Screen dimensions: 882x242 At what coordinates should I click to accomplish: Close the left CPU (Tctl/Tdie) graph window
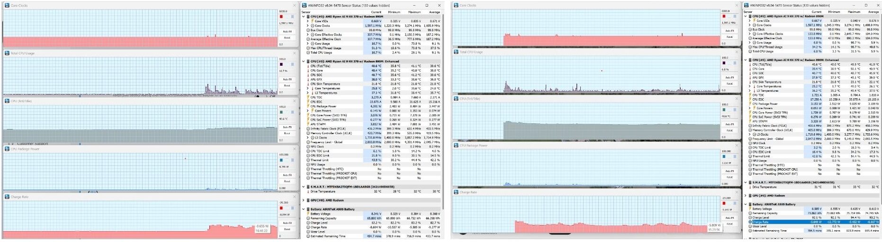click(294, 101)
